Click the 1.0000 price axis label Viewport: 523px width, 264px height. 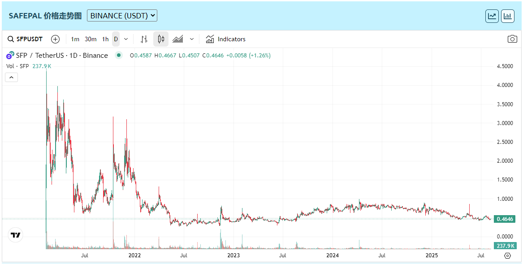click(x=505, y=199)
